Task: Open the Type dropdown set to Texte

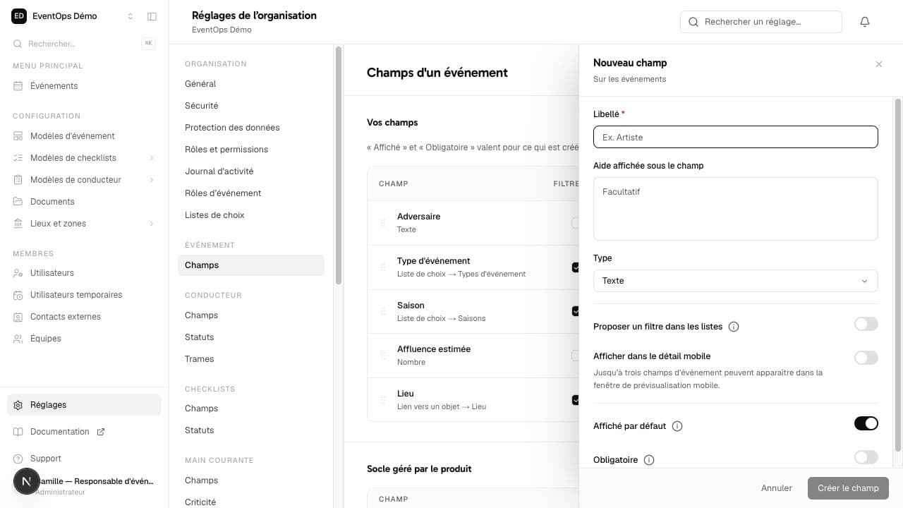Action: [x=736, y=281]
